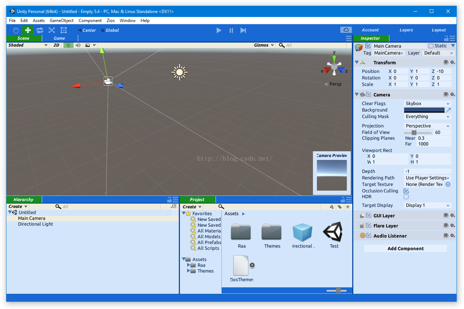
Task: Filter project search by type icon
Action: pyautogui.click(x=332, y=207)
